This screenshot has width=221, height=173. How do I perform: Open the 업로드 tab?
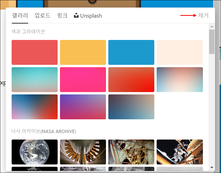[x=43, y=15]
